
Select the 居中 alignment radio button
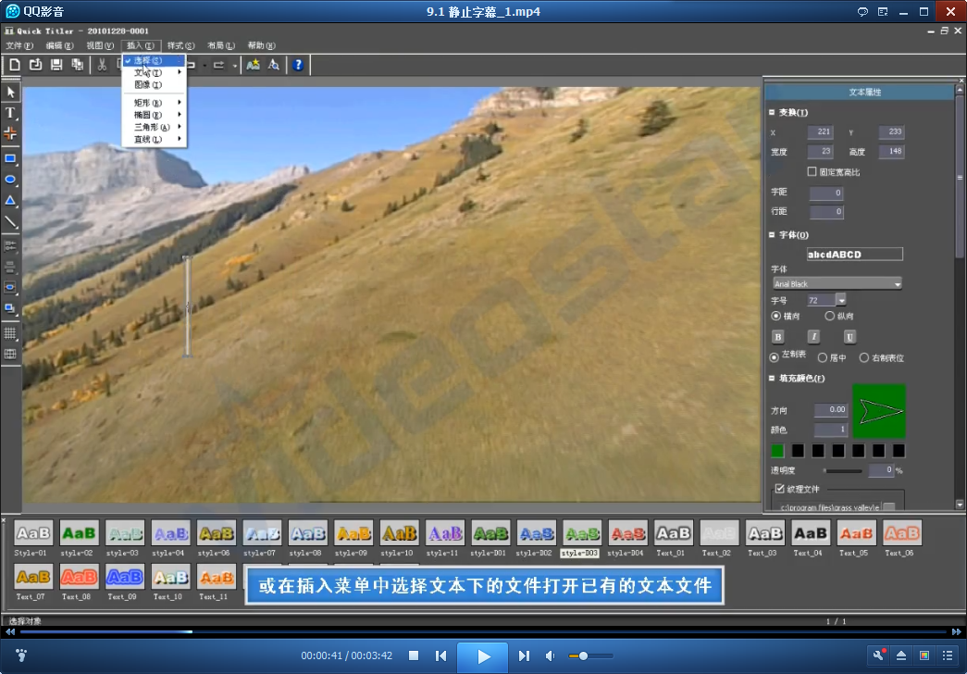click(x=822, y=357)
